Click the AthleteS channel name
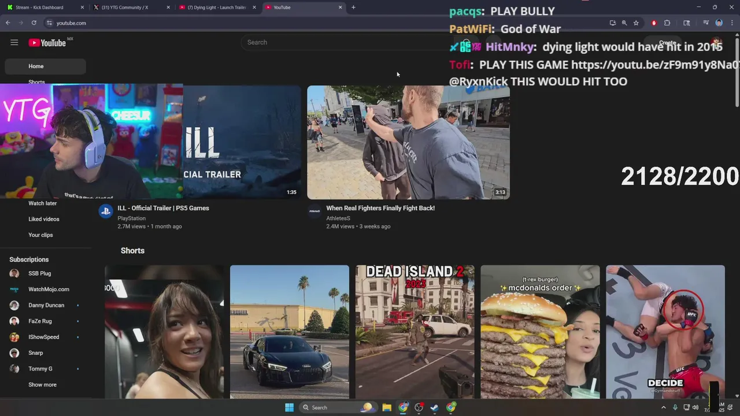 tap(338, 218)
